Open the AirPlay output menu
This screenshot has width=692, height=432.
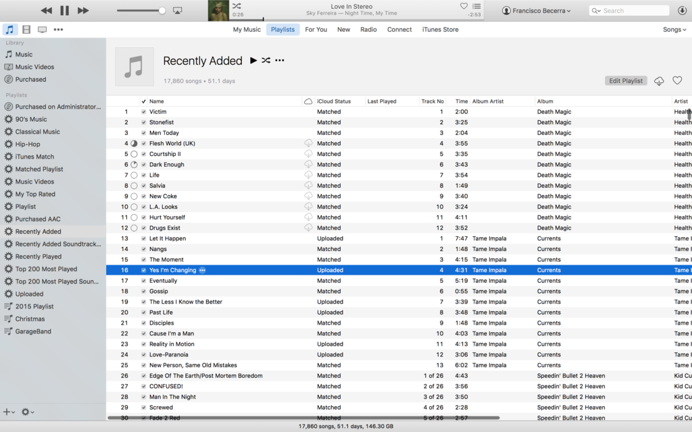tap(178, 11)
